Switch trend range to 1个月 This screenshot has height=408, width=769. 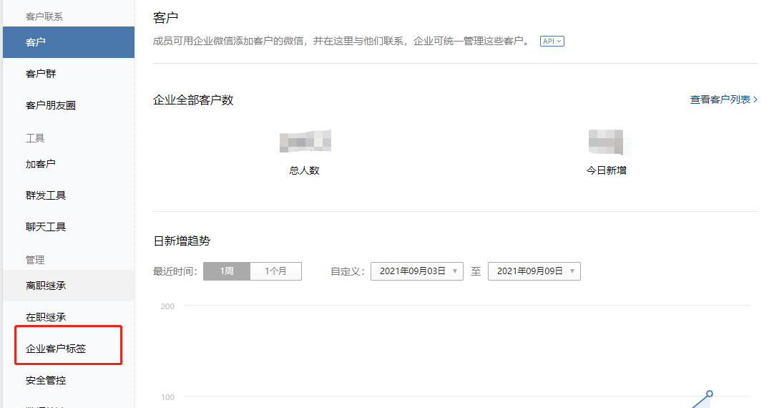(275, 271)
